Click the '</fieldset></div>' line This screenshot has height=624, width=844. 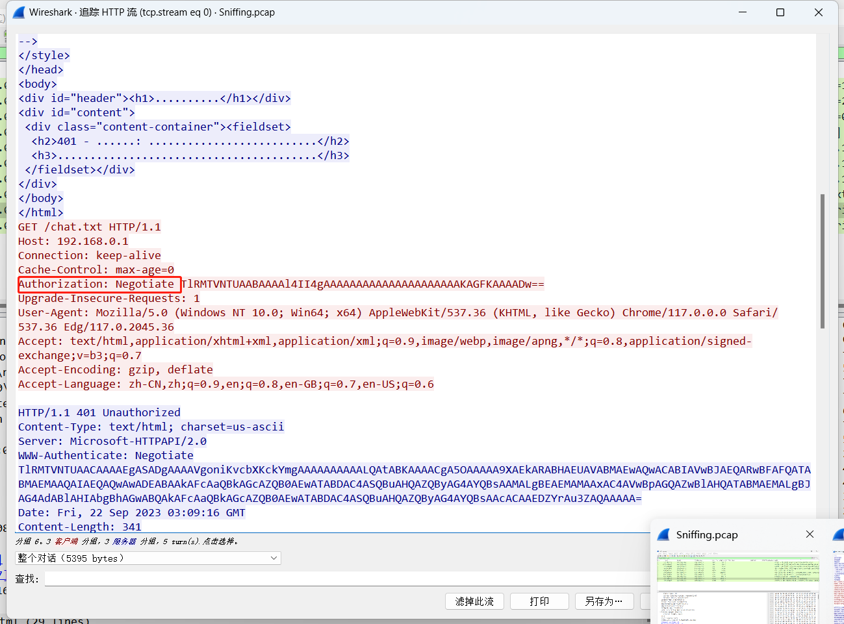(x=80, y=169)
